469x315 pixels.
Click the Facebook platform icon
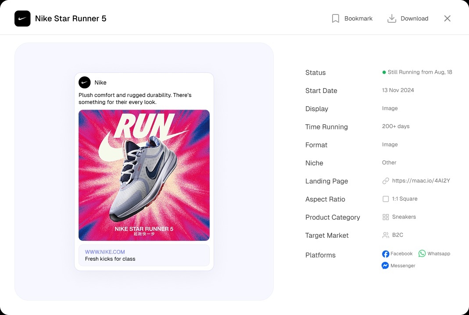(x=386, y=254)
